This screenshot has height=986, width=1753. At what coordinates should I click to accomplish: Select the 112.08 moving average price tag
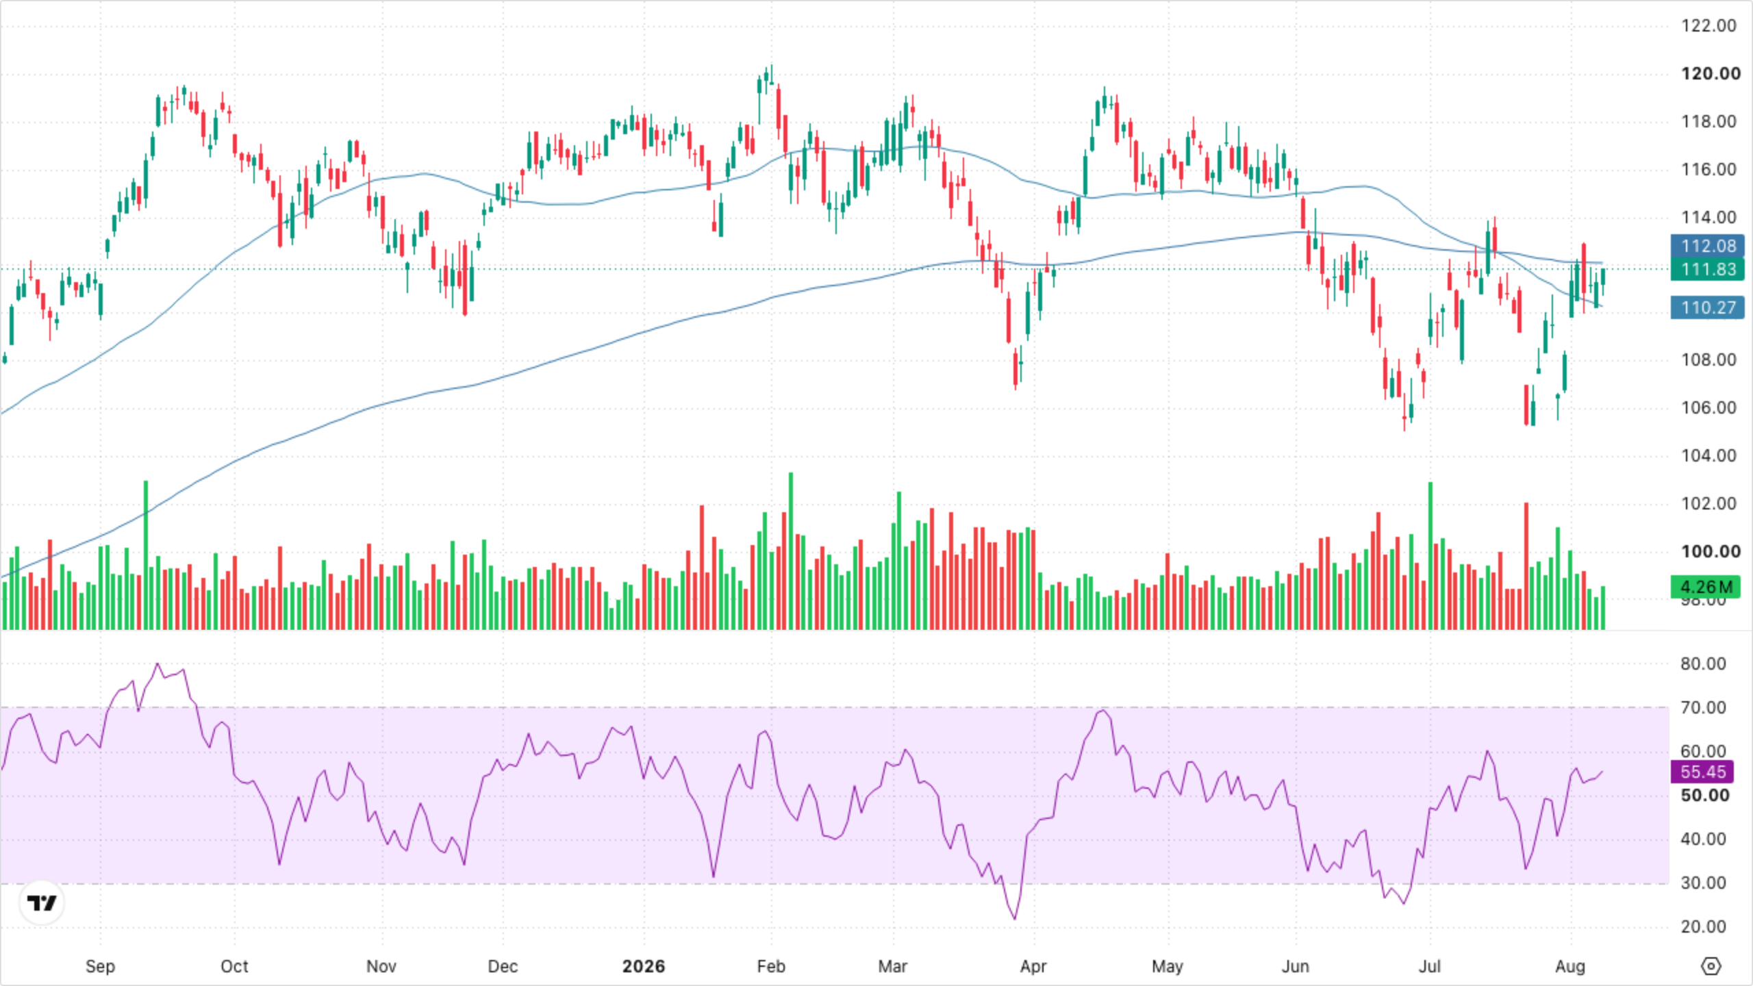point(1708,246)
